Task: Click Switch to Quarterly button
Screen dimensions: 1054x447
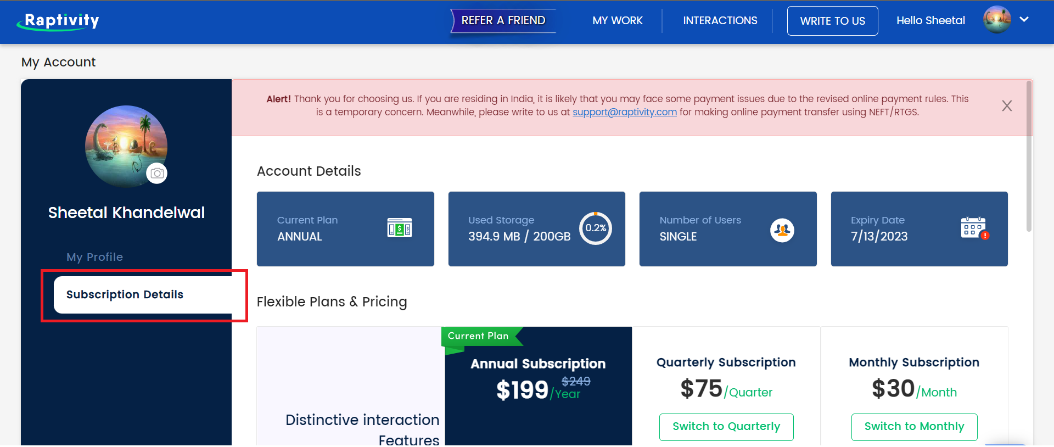Action: coord(726,427)
